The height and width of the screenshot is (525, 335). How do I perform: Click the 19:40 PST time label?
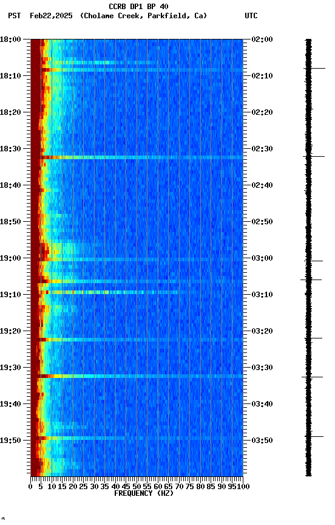(x=10, y=404)
